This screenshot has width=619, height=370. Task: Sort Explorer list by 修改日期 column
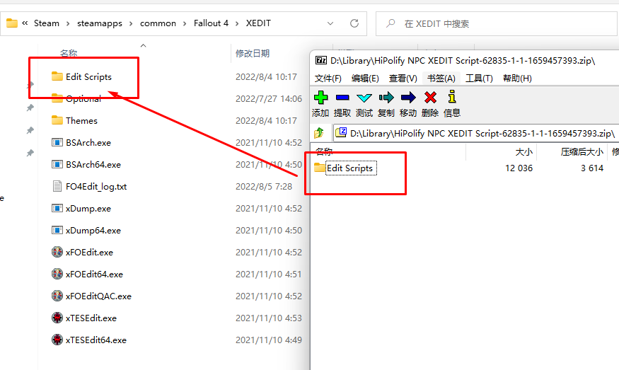253,53
